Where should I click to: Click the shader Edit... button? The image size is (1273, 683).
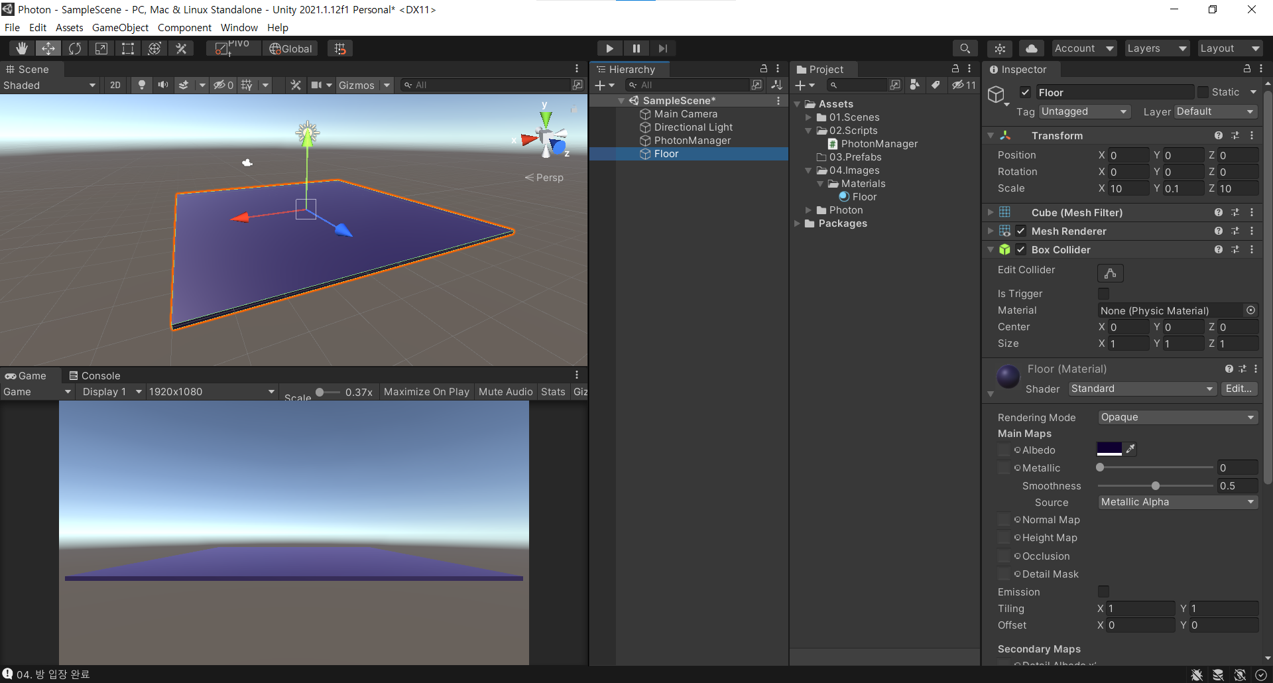point(1239,389)
